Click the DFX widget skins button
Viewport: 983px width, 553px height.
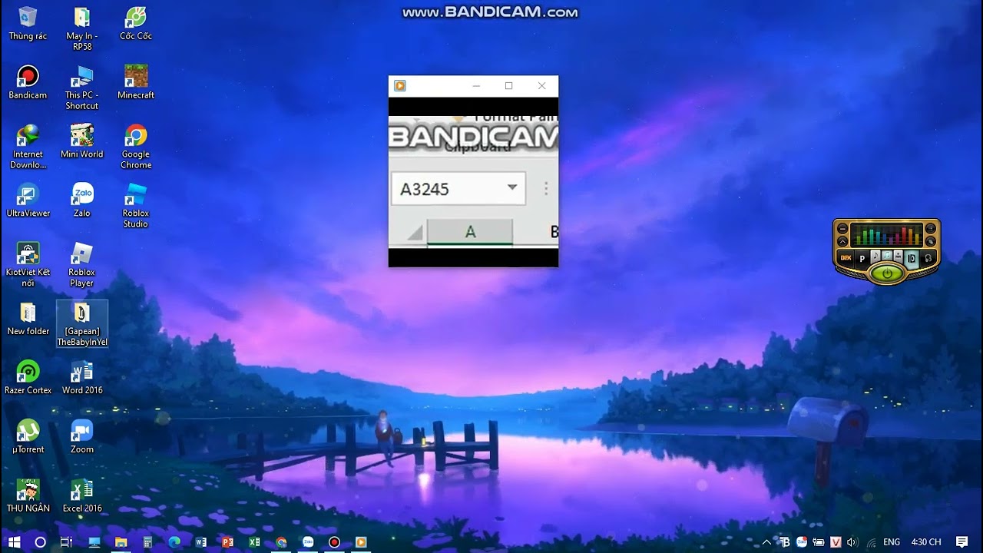point(931,242)
